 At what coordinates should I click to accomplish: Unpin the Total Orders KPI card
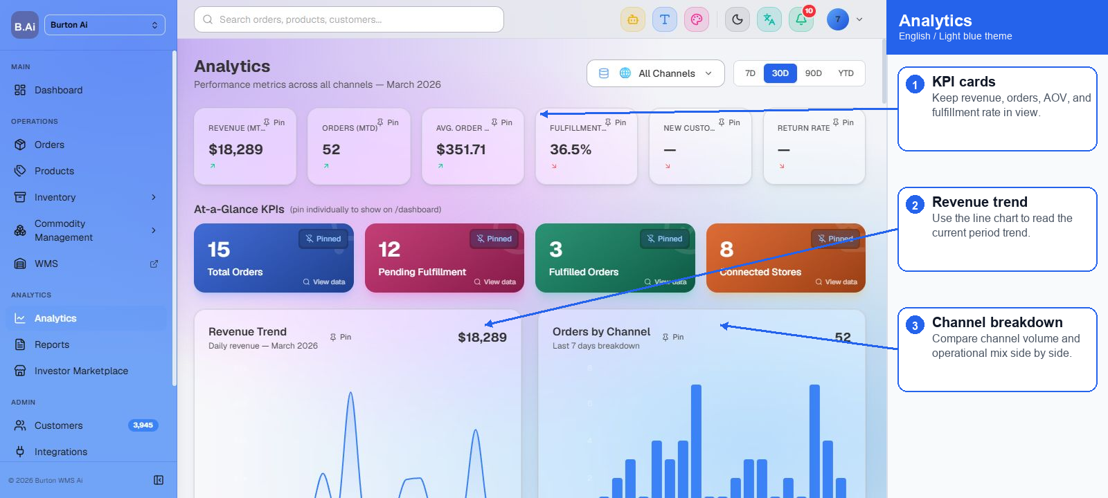coord(323,239)
